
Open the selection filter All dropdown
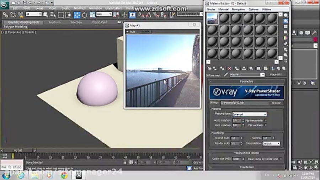[34, 14]
